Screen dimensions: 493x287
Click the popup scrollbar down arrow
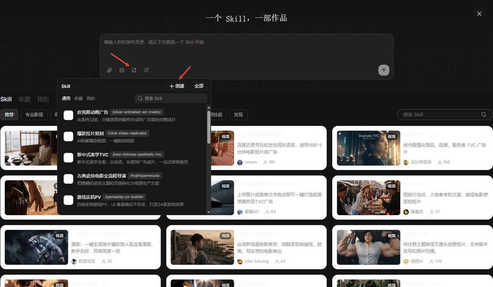point(209,212)
